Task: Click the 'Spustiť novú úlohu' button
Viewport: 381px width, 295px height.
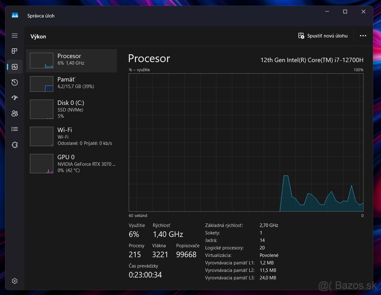Action: [x=323, y=36]
